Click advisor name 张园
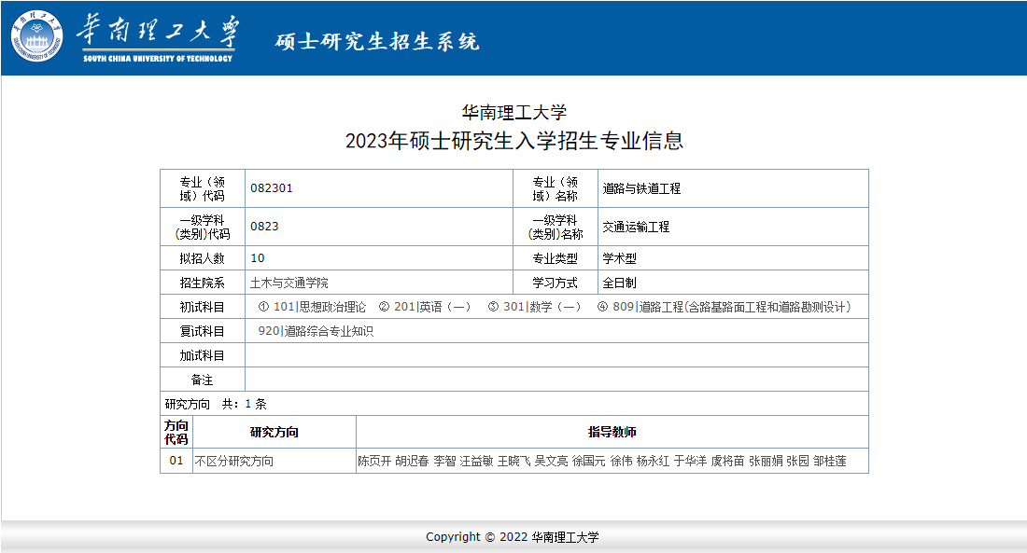 797,461
